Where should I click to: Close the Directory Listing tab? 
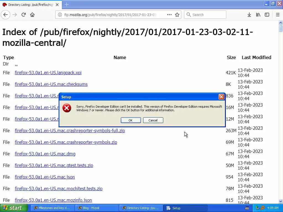coord(57,5)
